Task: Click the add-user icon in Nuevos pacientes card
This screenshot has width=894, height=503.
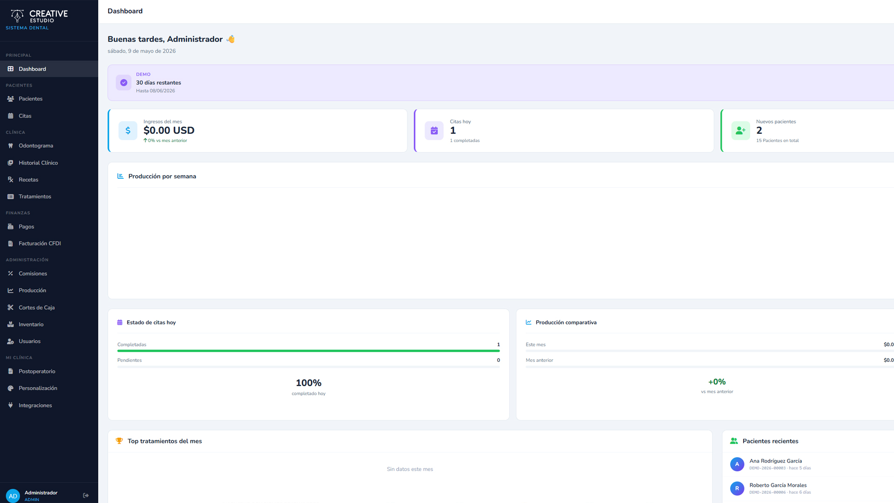Action: point(740,131)
